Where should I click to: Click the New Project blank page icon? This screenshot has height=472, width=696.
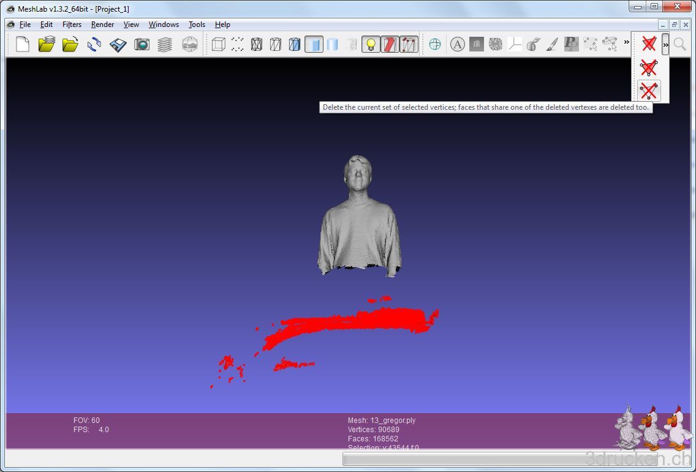(x=23, y=44)
